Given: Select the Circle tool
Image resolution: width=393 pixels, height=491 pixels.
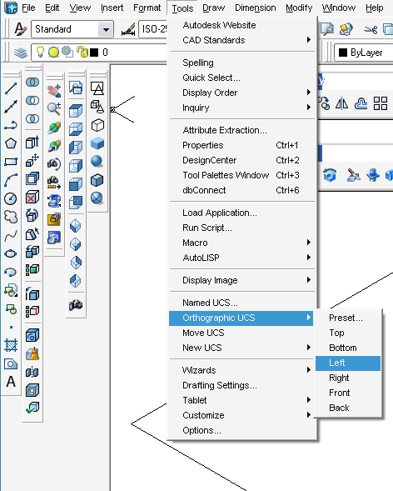Looking at the screenshot, I should click(11, 198).
